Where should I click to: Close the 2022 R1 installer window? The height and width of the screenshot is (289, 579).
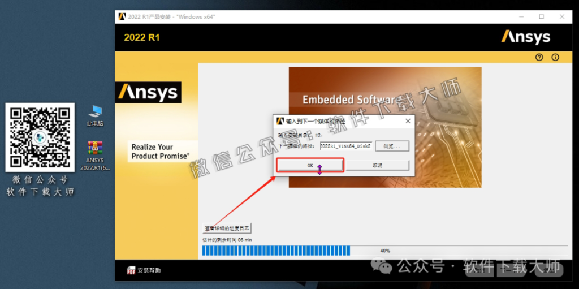(561, 17)
